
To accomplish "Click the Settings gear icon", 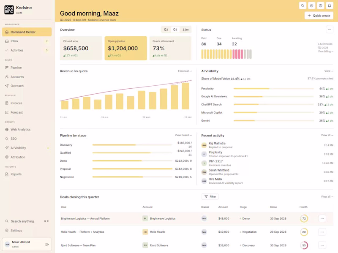I will [7, 230].
